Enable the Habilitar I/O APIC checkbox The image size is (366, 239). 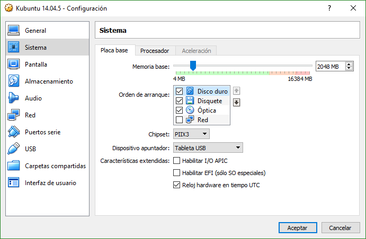pyautogui.click(x=177, y=161)
